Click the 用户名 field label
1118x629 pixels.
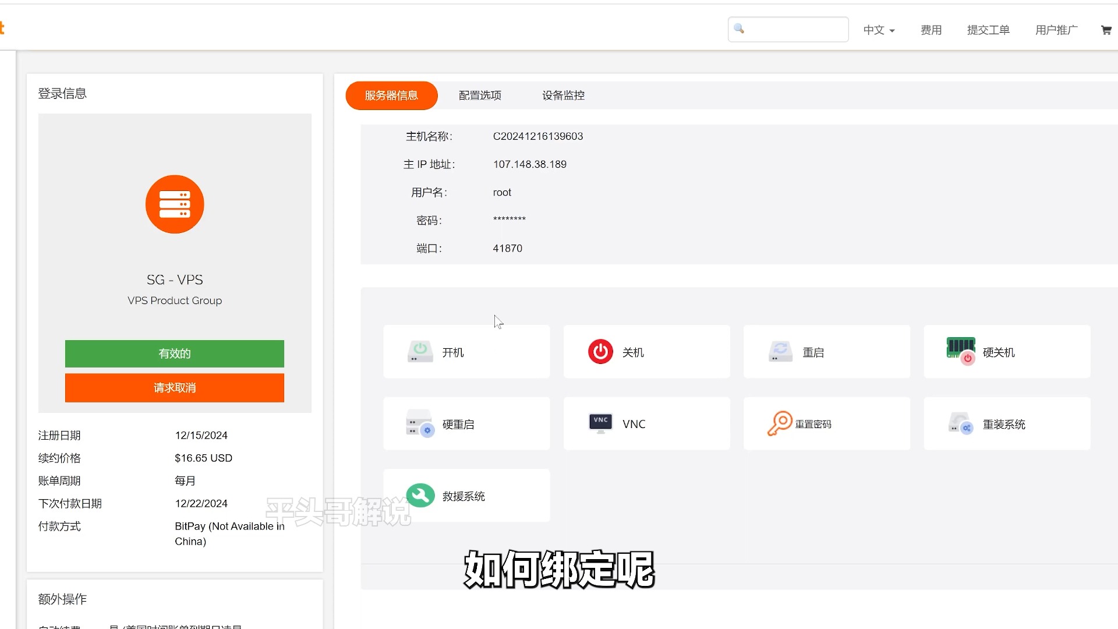[x=429, y=192]
